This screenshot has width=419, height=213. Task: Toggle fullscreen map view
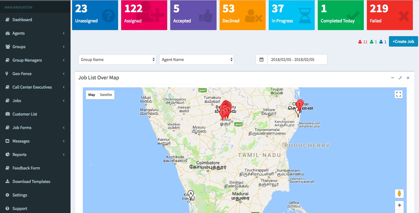pos(398,94)
